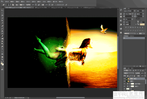Click the layer opacity 100% field
Screen dimensions: 147x99
[x=142, y=73]
